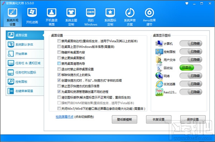215x142 pixels.
Task: Click the 网络 globe icon
Action: point(159,76)
